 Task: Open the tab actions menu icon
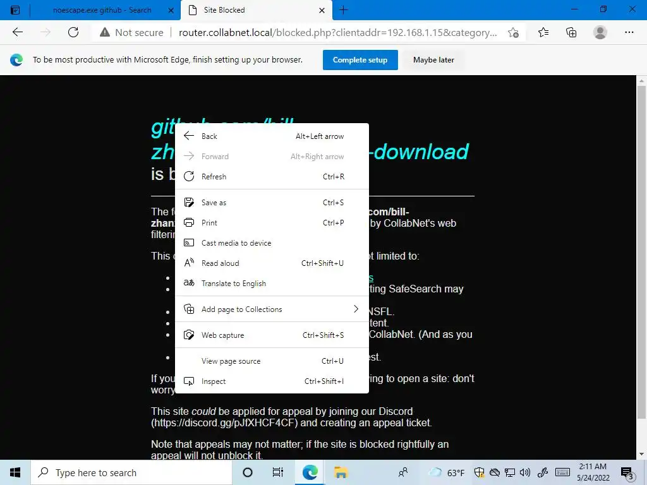15,10
